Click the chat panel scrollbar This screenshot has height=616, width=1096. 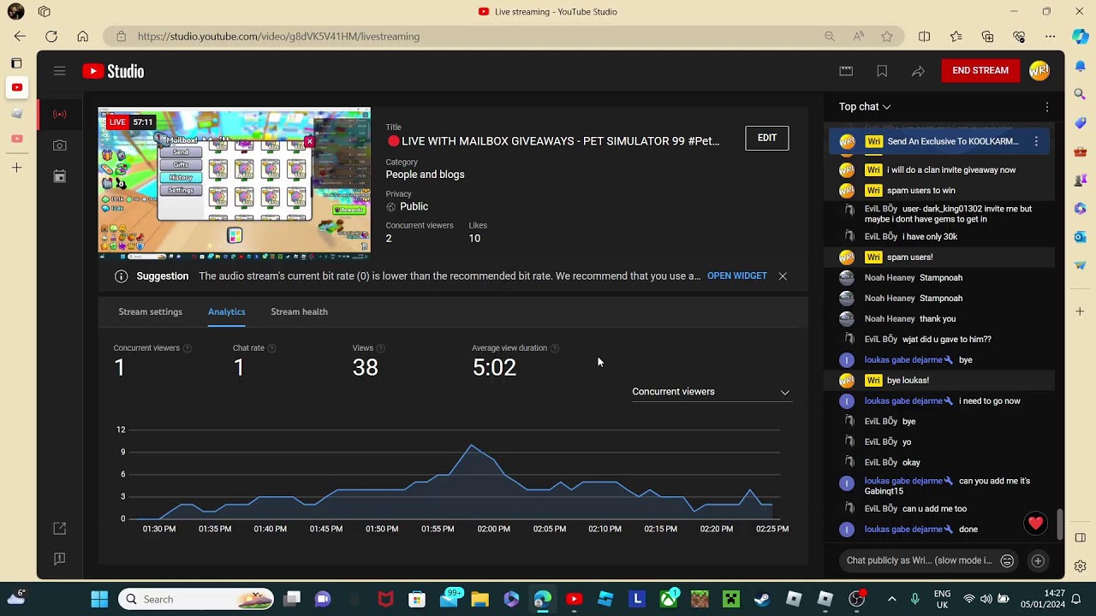click(1060, 524)
